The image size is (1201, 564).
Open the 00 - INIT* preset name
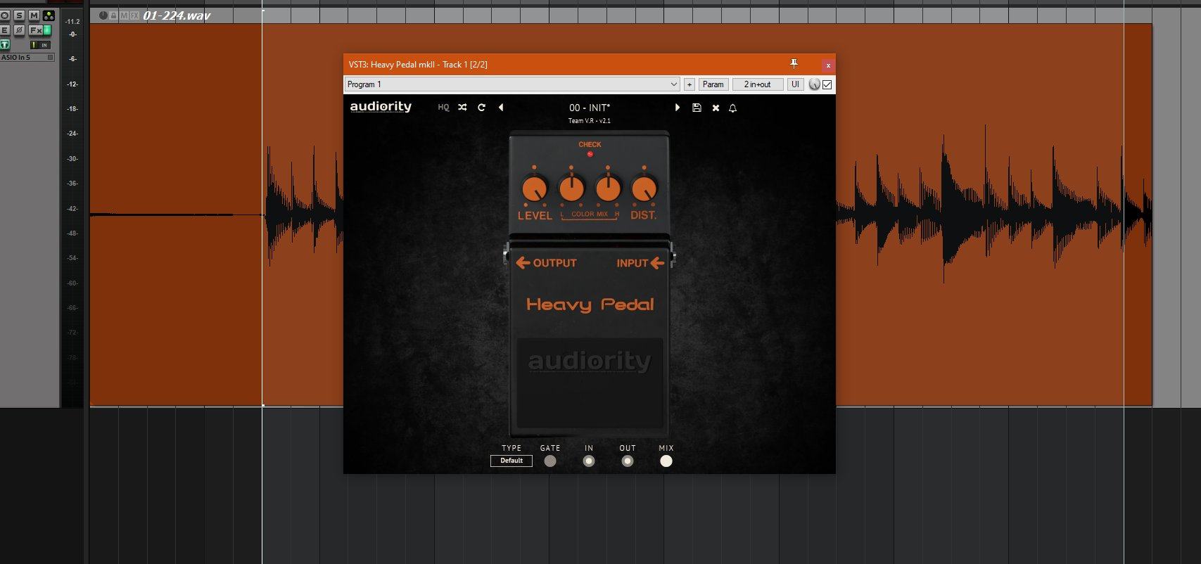pos(590,108)
